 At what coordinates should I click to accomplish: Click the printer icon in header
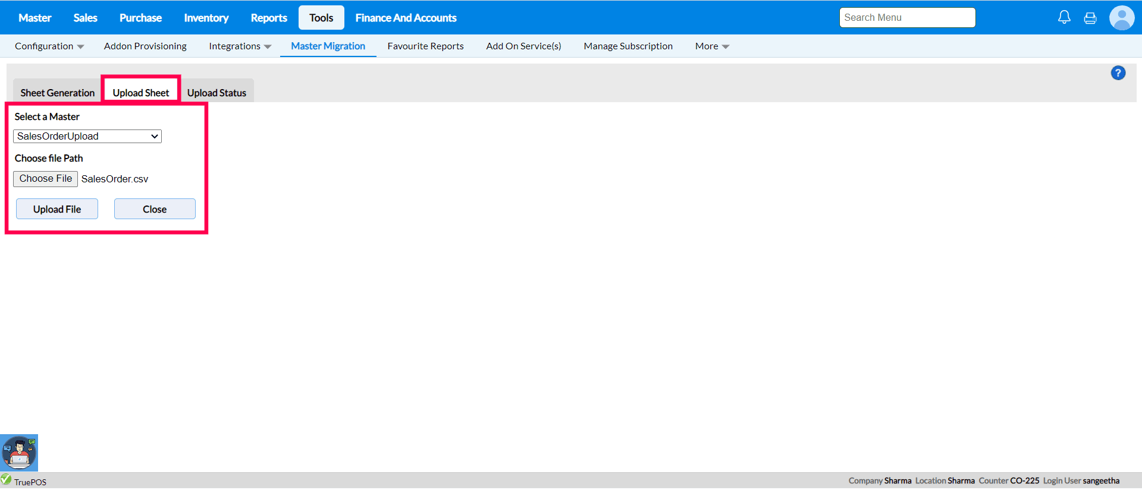1090,18
